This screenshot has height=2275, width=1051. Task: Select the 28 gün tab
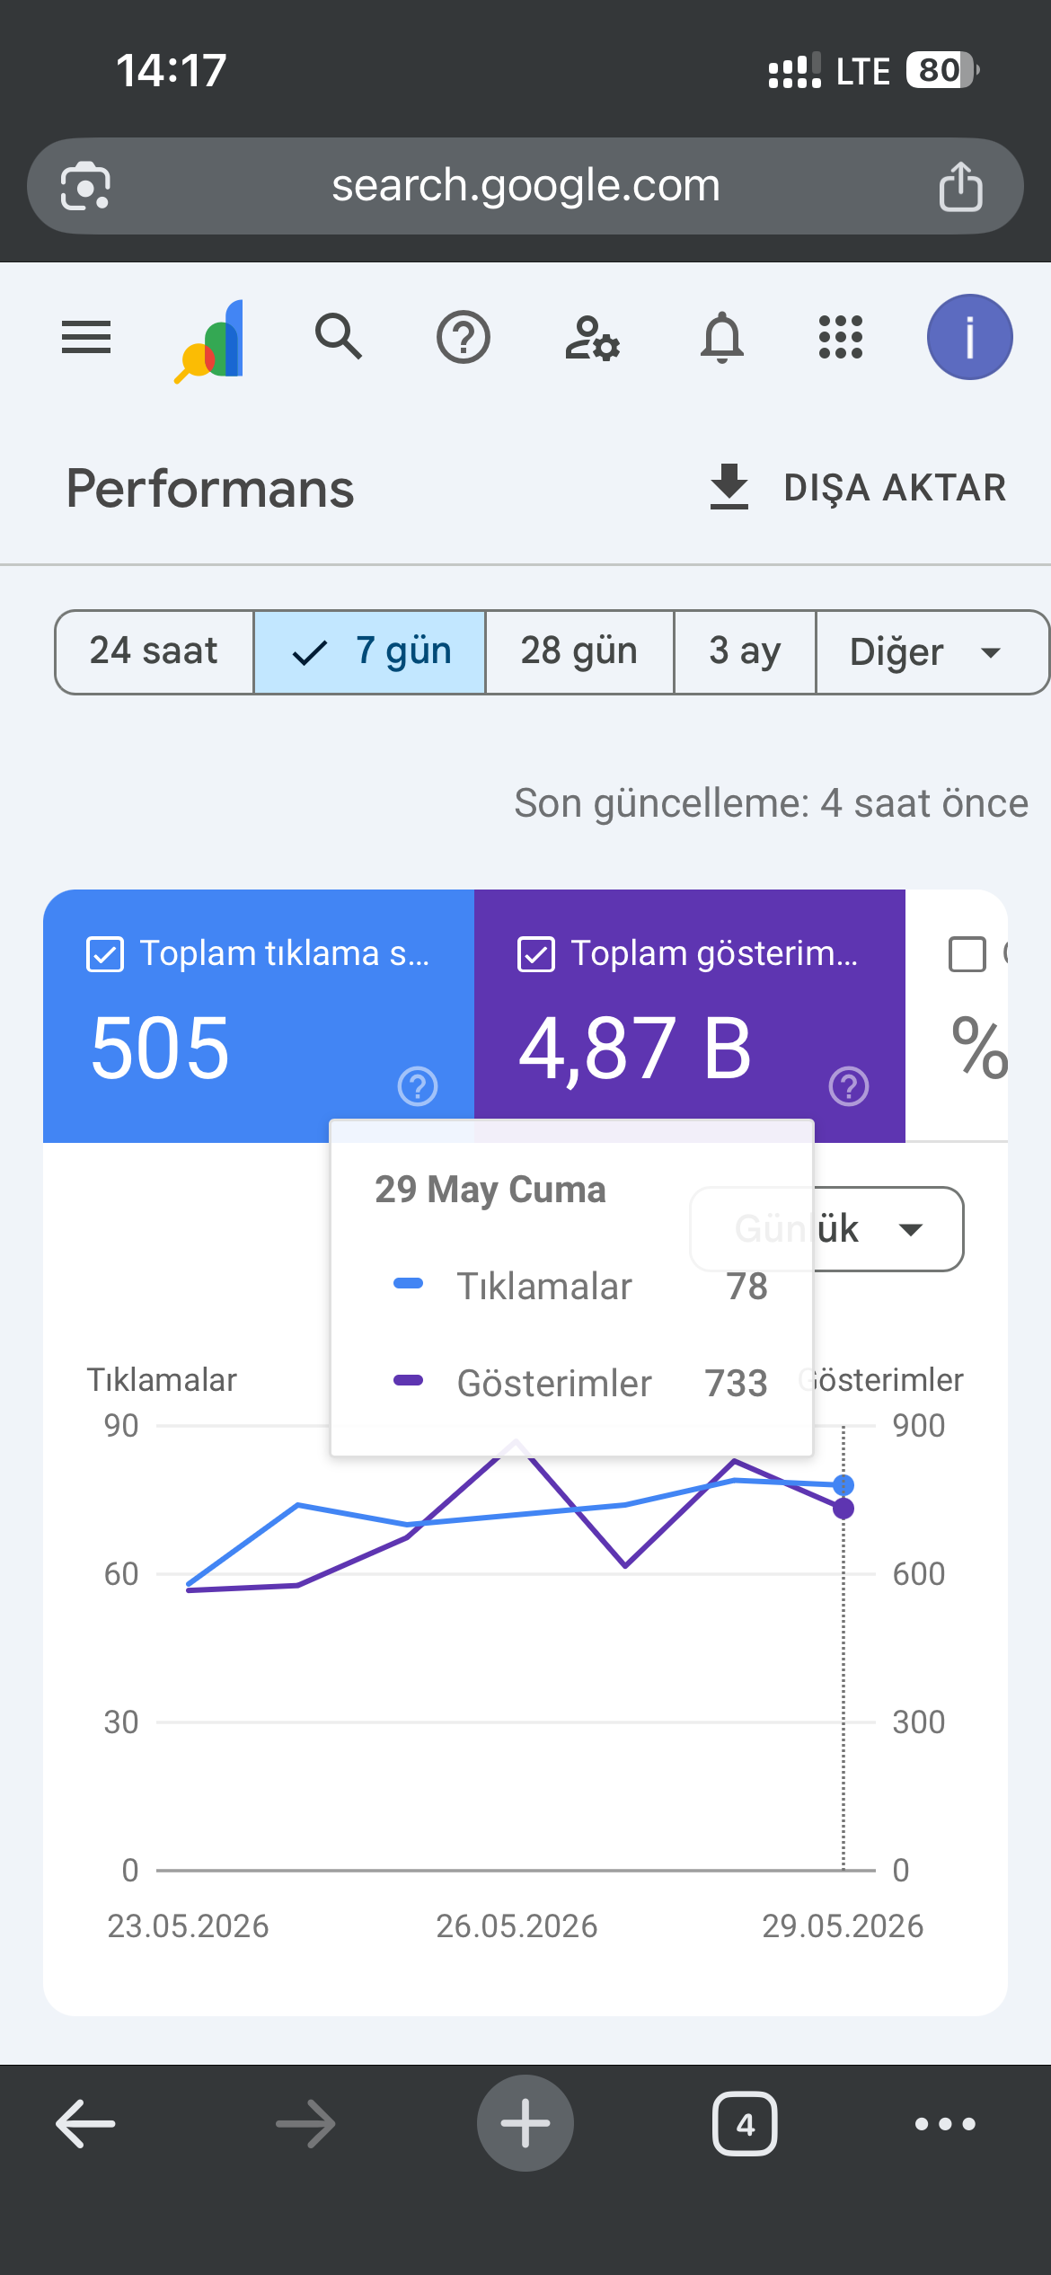[579, 652]
